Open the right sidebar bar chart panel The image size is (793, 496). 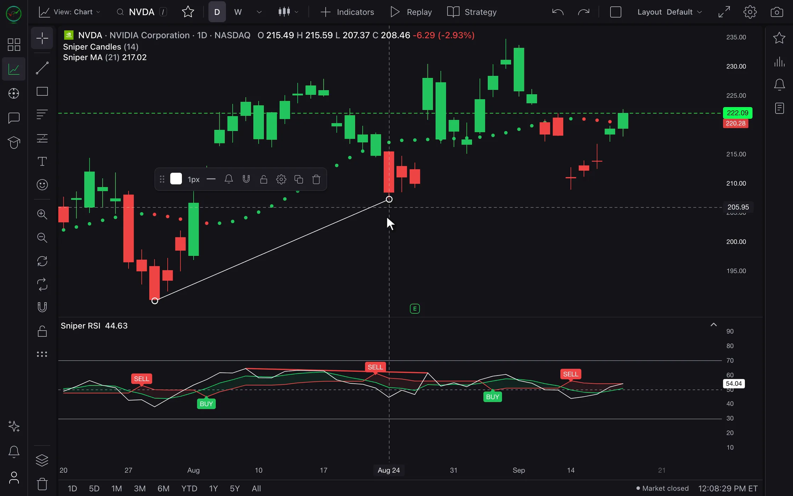[x=779, y=62]
